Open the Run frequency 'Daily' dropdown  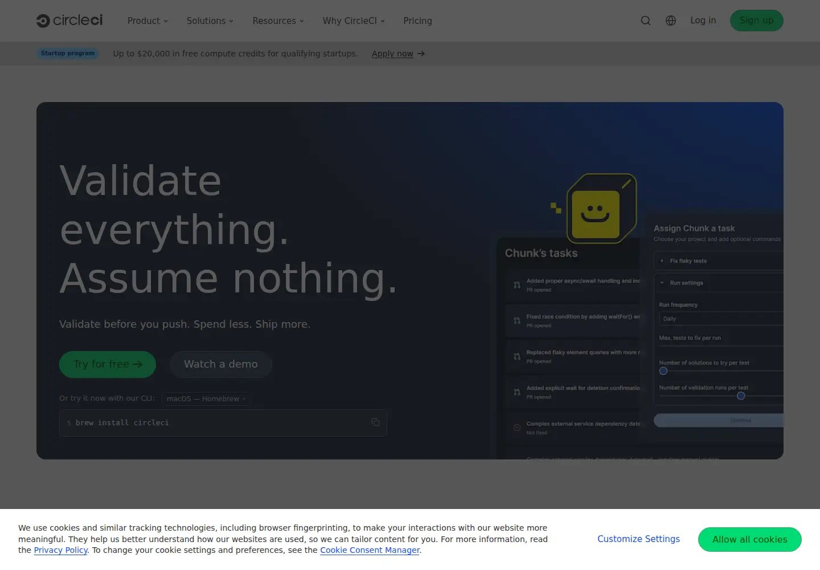721,319
